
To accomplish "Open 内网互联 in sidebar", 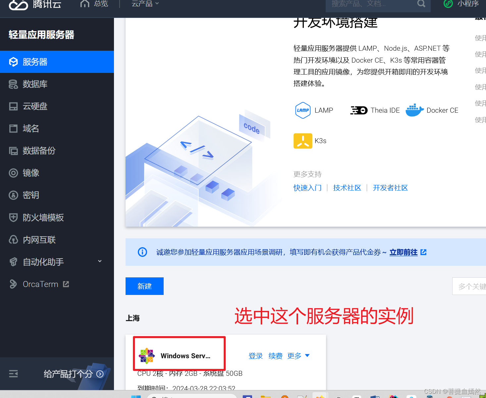I will coord(57,240).
